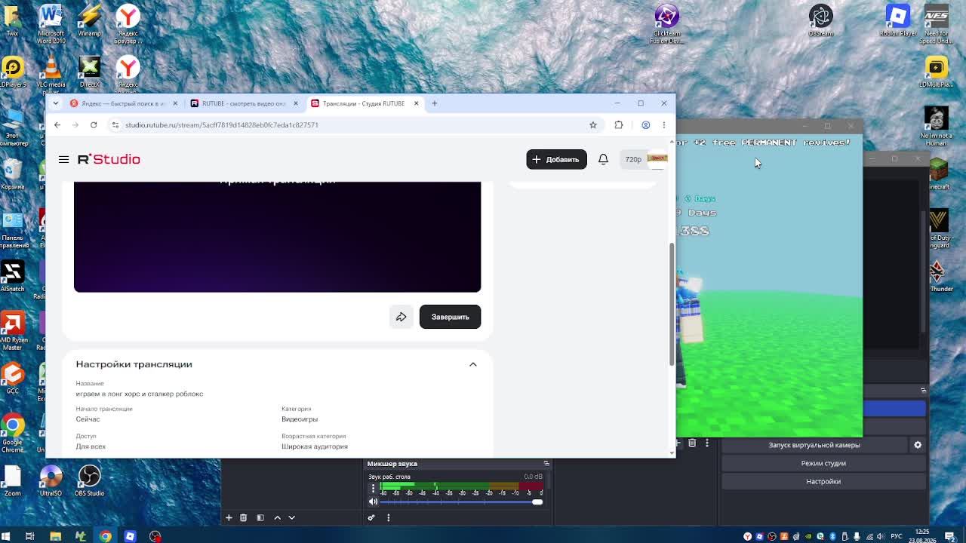Screen dimensions: 966x543
Task: Move the scene down in OBS
Action: click(x=292, y=517)
